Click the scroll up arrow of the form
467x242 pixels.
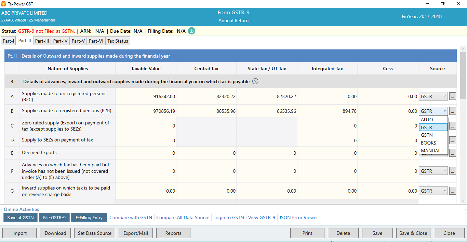click(463, 49)
